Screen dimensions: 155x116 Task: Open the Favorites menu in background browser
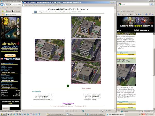pyautogui.click(x=17, y=8)
